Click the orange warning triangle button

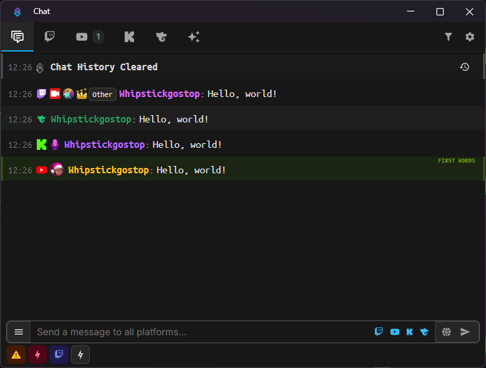(16, 355)
